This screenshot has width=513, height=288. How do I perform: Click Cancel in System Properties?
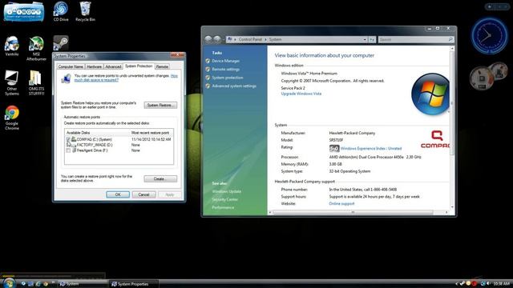(143, 194)
